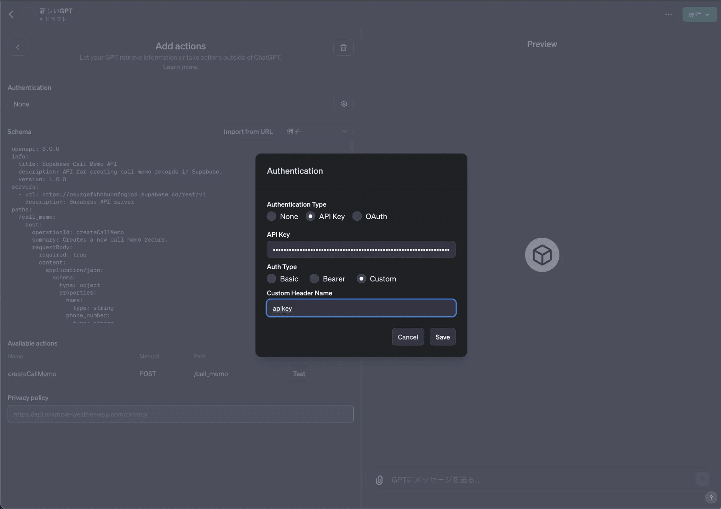Click the cube GPT preview avatar

coord(542,255)
